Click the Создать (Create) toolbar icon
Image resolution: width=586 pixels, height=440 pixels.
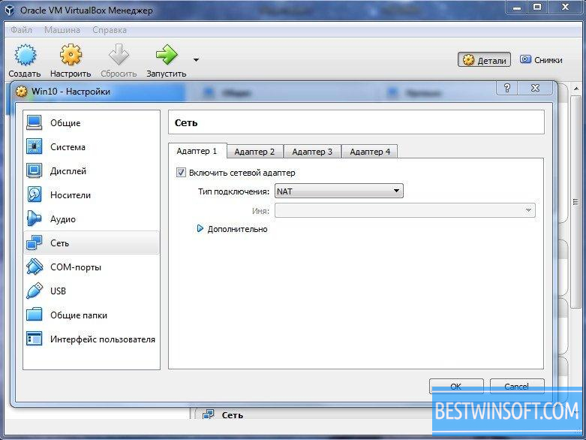[x=25, y=55]
